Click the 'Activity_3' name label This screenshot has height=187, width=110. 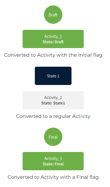pos(53,158)
